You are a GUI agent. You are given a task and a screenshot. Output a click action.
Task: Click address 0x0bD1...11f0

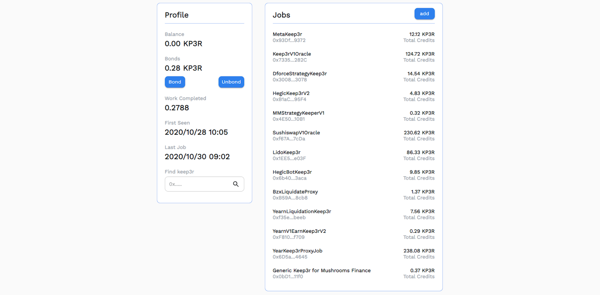(x=288, y=277)
